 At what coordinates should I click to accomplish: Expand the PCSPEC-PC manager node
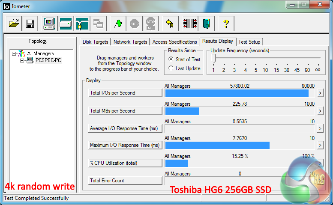pos(22,60)
